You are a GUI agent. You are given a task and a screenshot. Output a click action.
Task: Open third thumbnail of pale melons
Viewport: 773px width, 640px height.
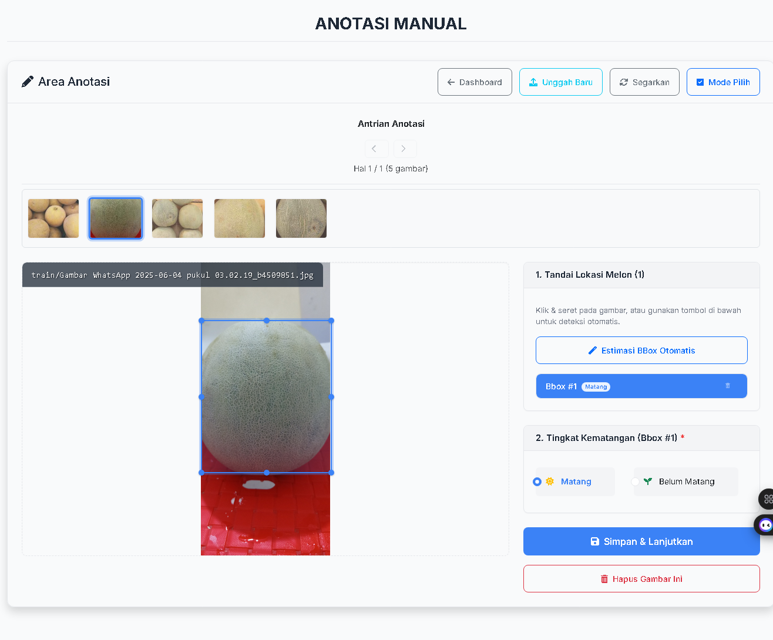177,218
